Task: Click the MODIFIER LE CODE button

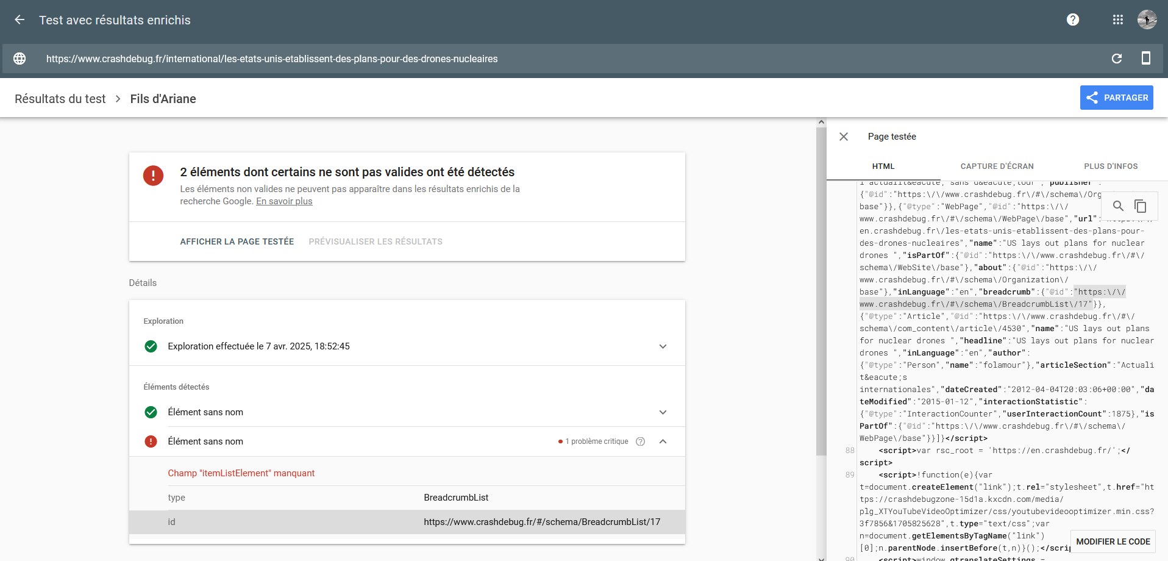Action: (x=1113, y=541)
